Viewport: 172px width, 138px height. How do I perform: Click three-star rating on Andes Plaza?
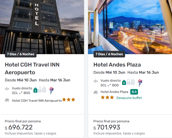[107, 98]
